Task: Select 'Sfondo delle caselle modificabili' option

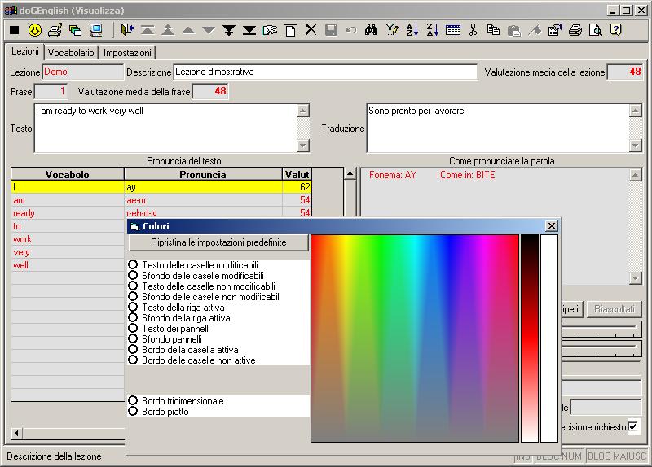Action: point(133,275)
